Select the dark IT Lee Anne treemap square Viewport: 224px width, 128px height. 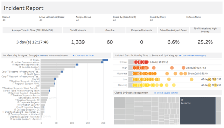tap(197, 111)
